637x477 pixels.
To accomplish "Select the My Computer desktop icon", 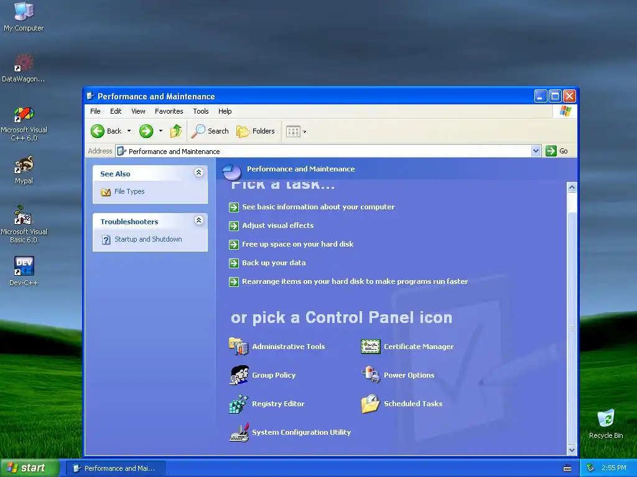I will tap(24, 17).
